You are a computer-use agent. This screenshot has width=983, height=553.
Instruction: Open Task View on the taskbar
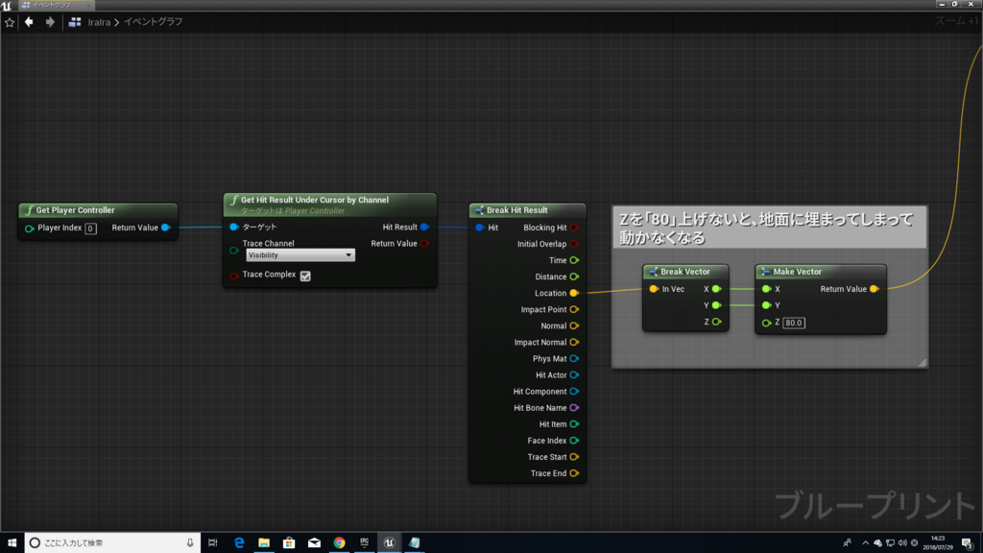(213, 542)
